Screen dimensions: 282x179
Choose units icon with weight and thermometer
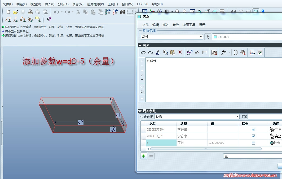tap(243, 52)
